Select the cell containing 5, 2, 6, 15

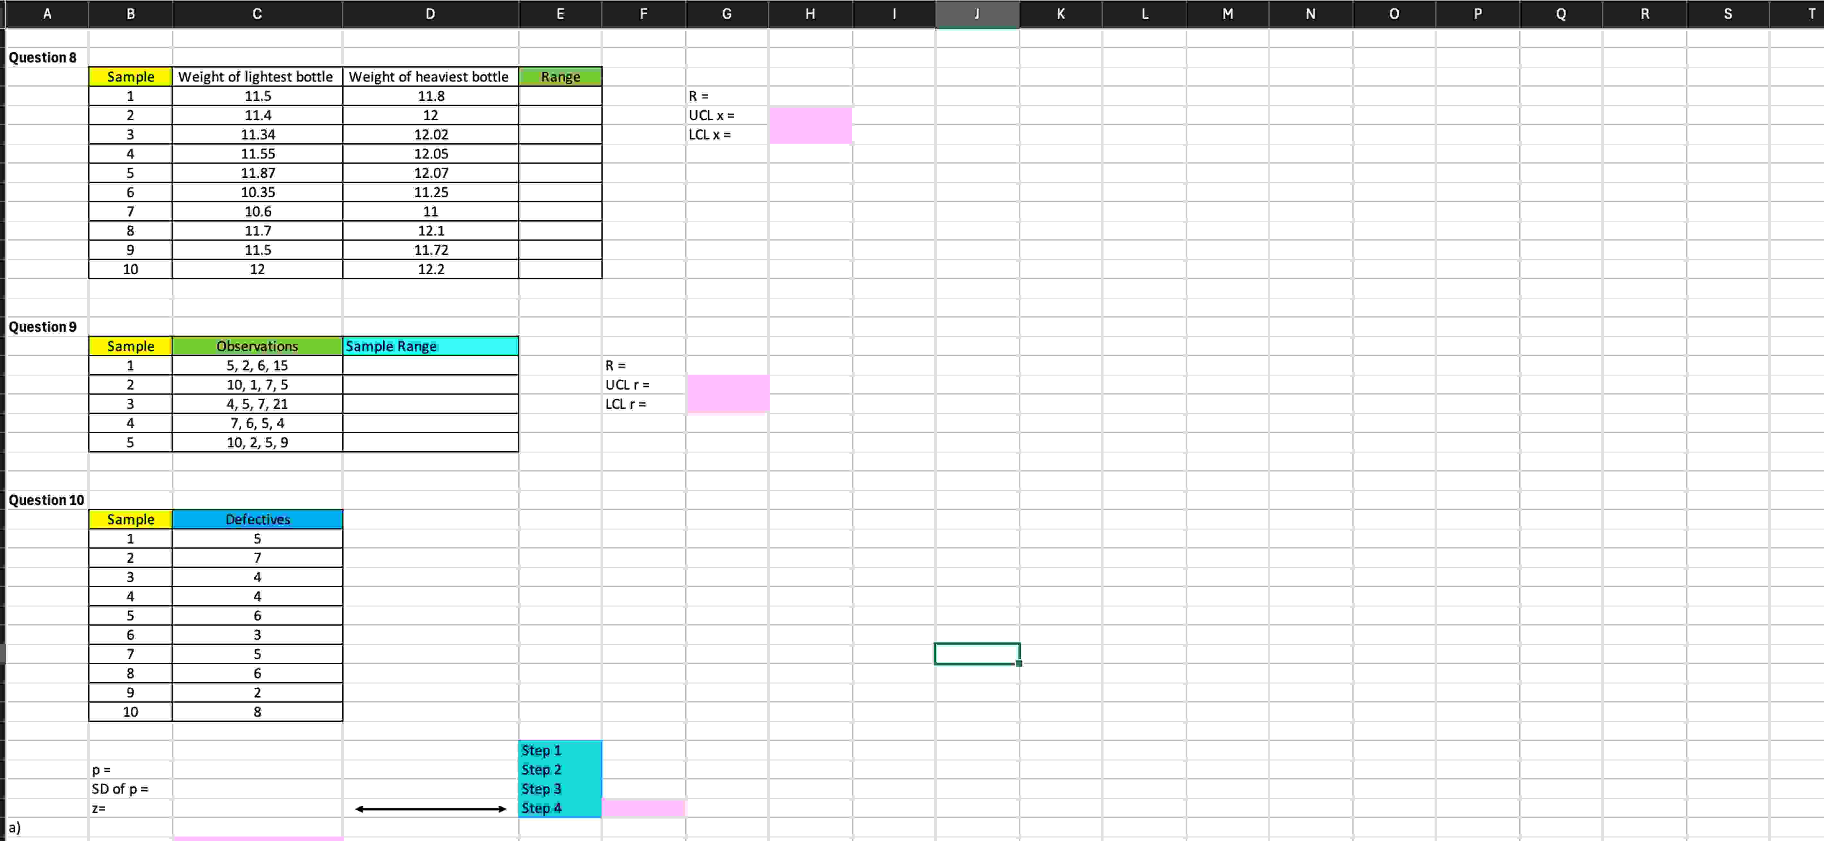257,365
